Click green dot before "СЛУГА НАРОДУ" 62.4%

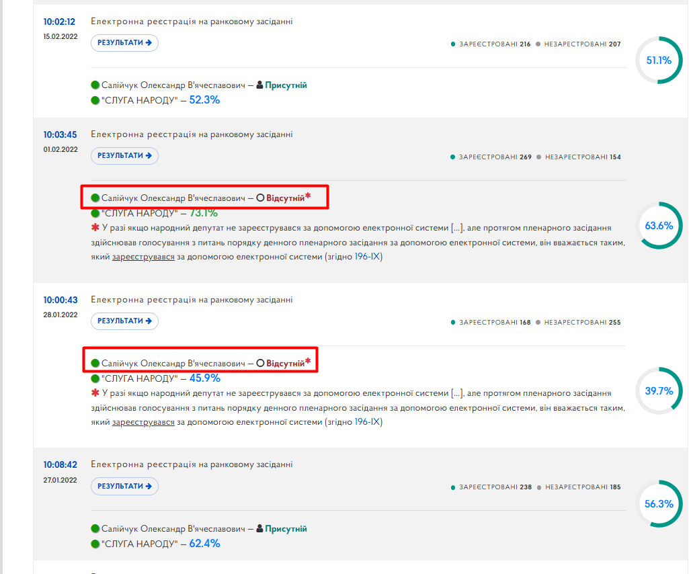pyautogui.click(x=95, y=544)
